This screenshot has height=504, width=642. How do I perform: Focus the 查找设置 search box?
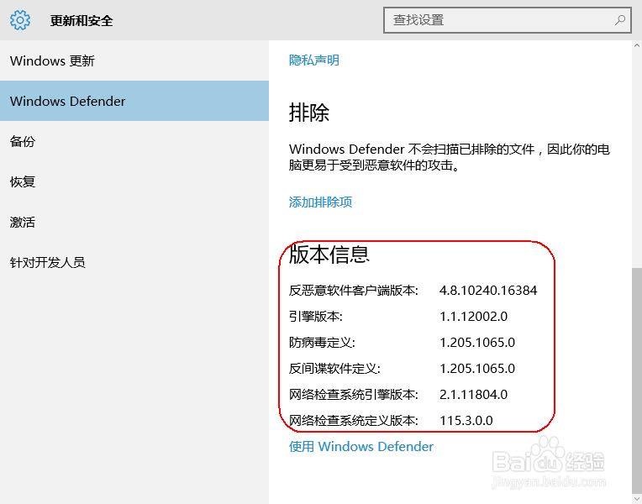[x=508, y=19]
